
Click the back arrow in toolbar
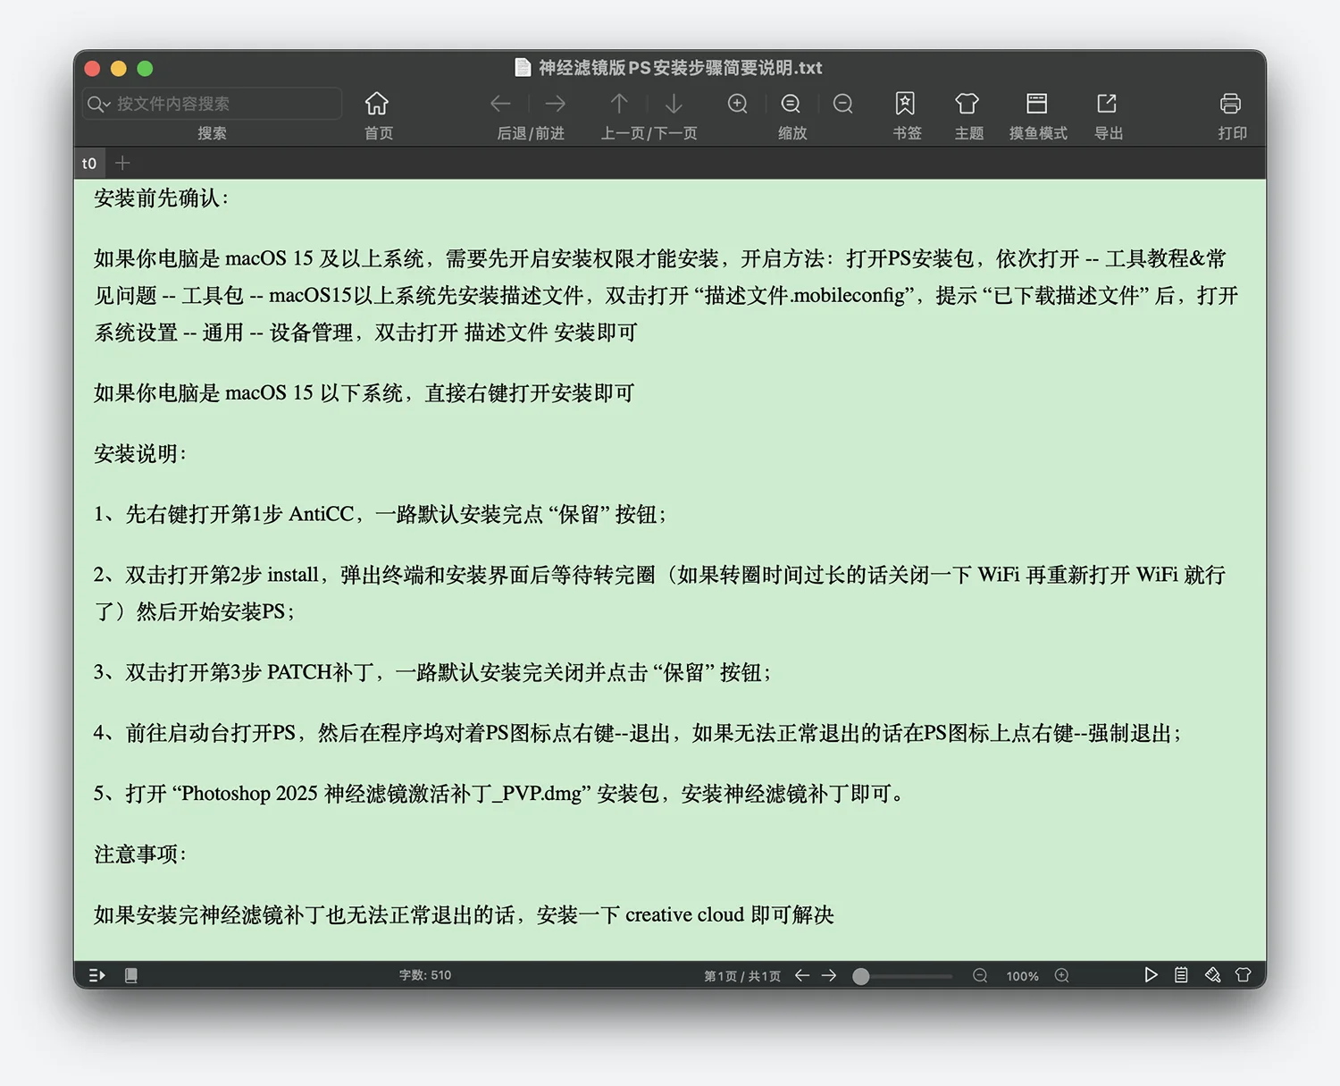click(x=500, y=105)
